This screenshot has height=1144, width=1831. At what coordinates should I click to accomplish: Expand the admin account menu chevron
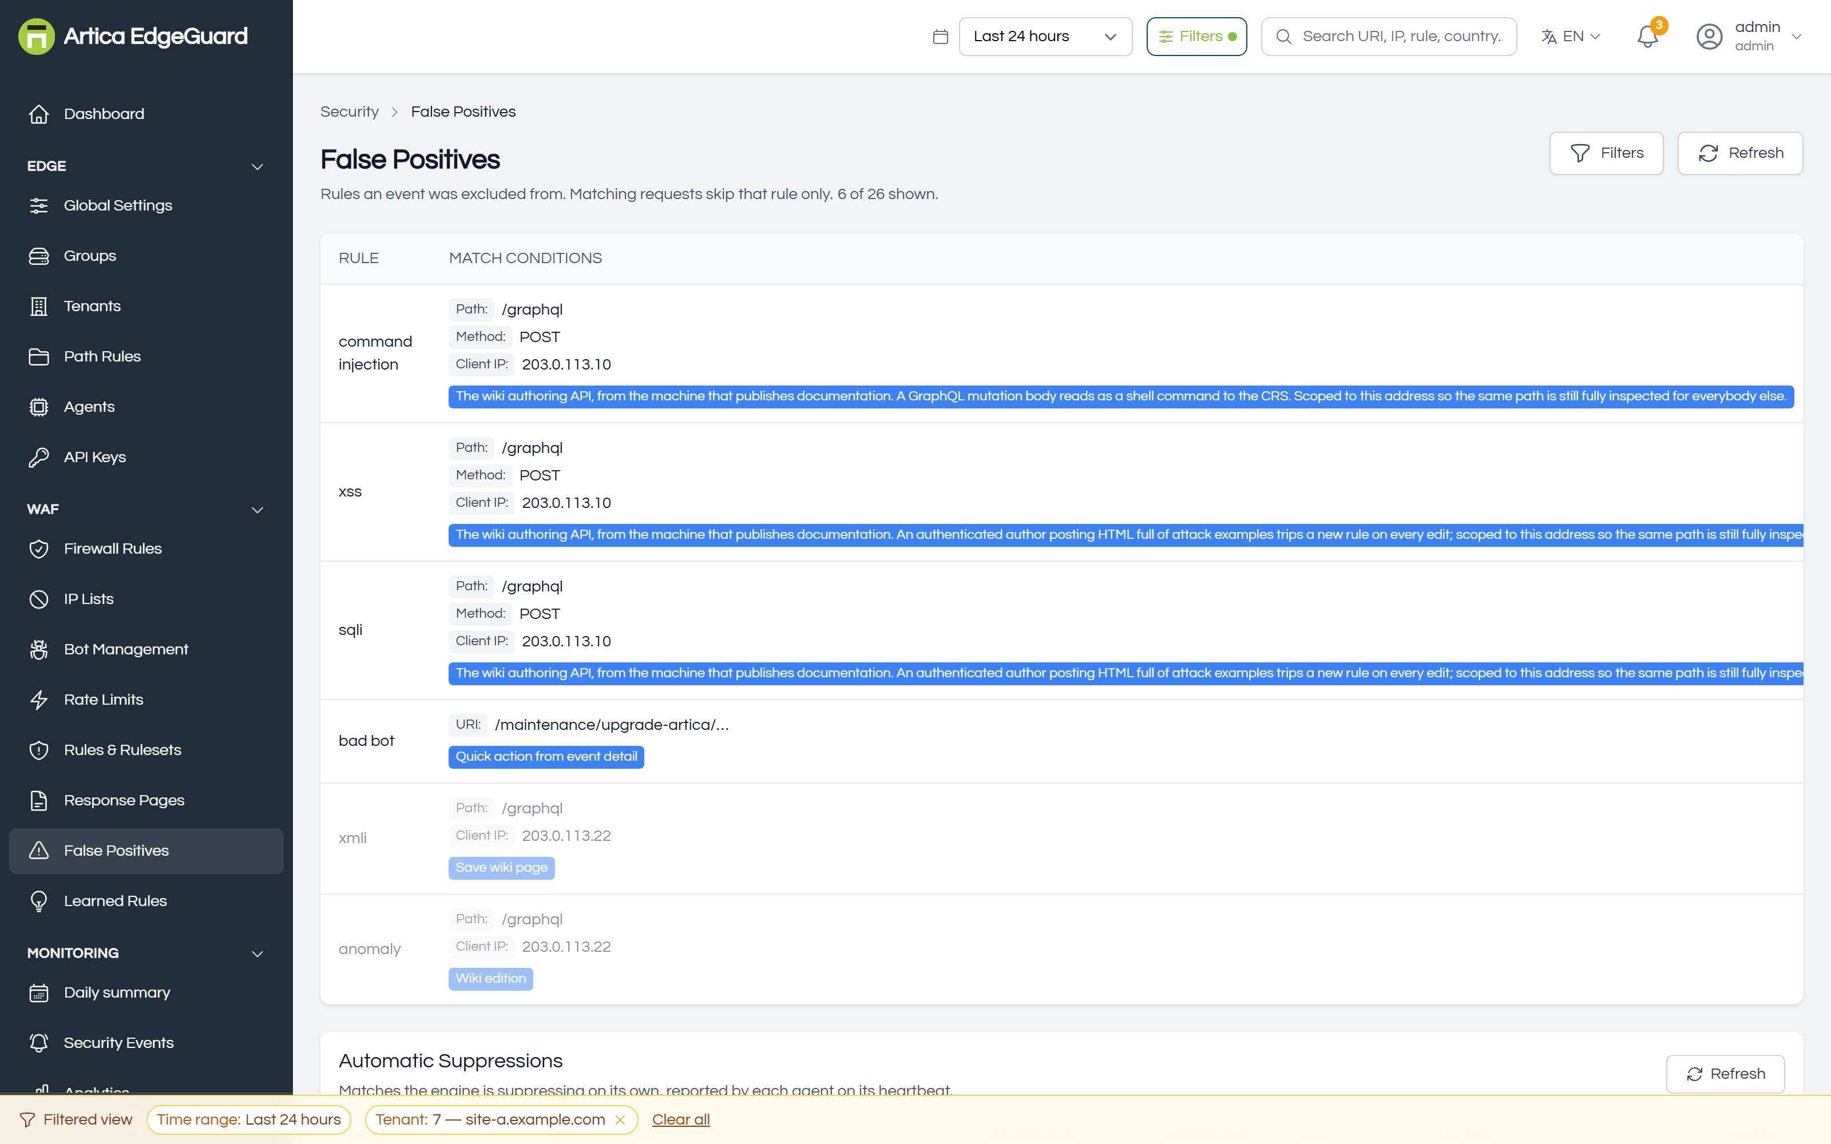1797,36
